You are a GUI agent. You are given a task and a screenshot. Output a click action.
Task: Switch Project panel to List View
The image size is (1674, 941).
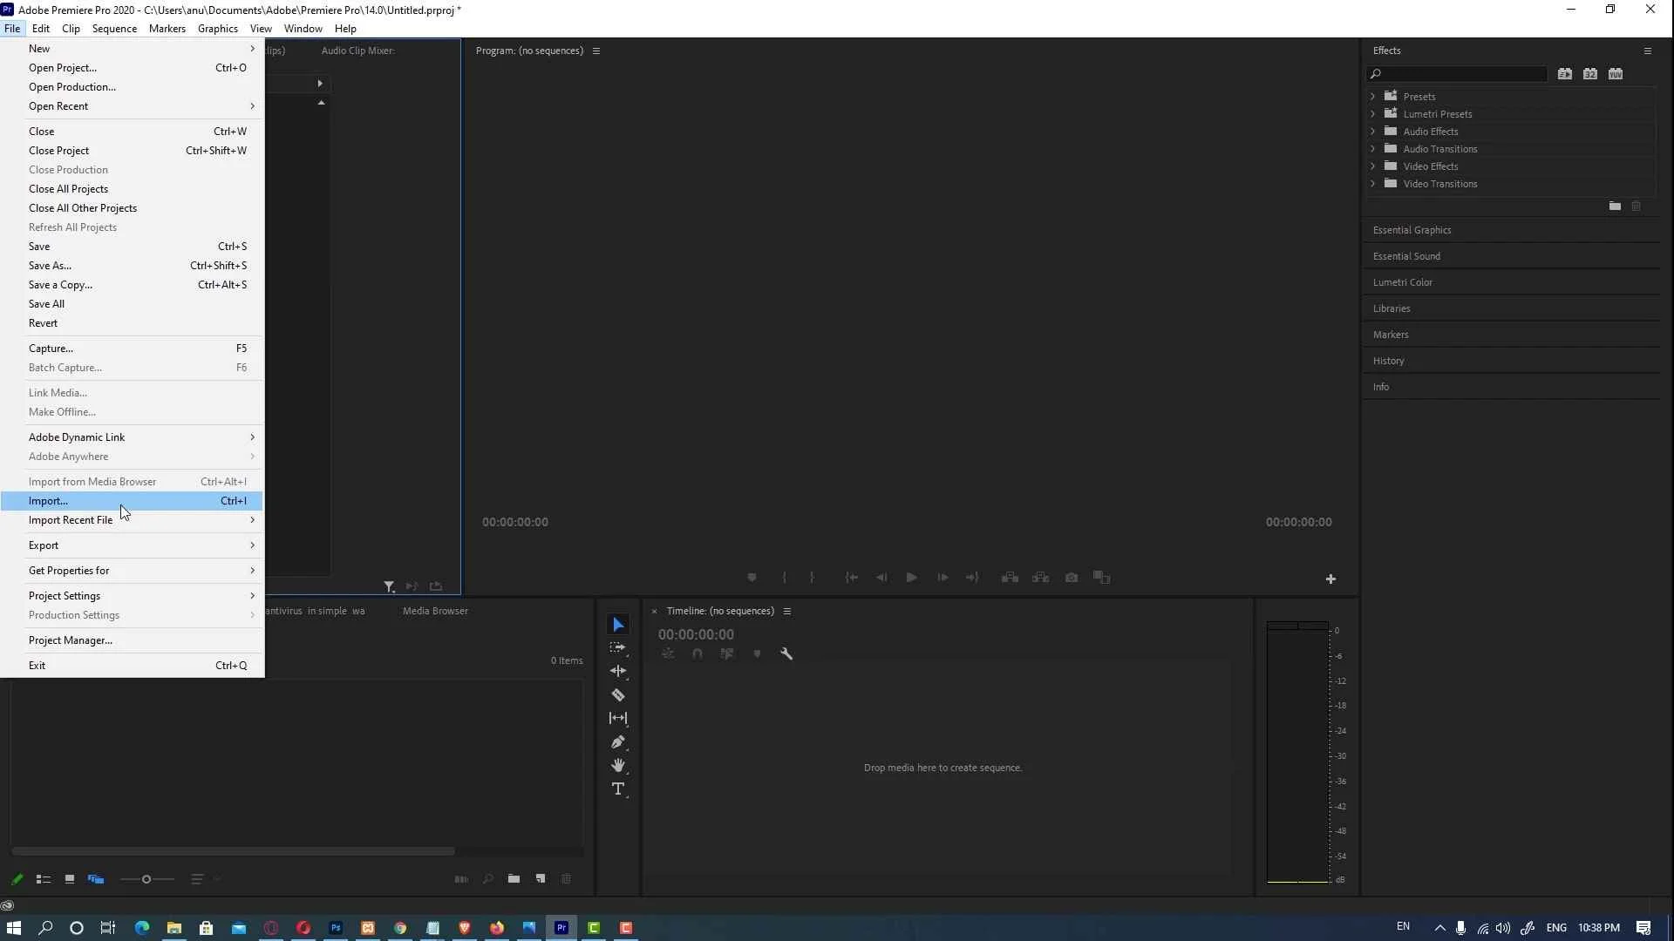click(43, 879)
